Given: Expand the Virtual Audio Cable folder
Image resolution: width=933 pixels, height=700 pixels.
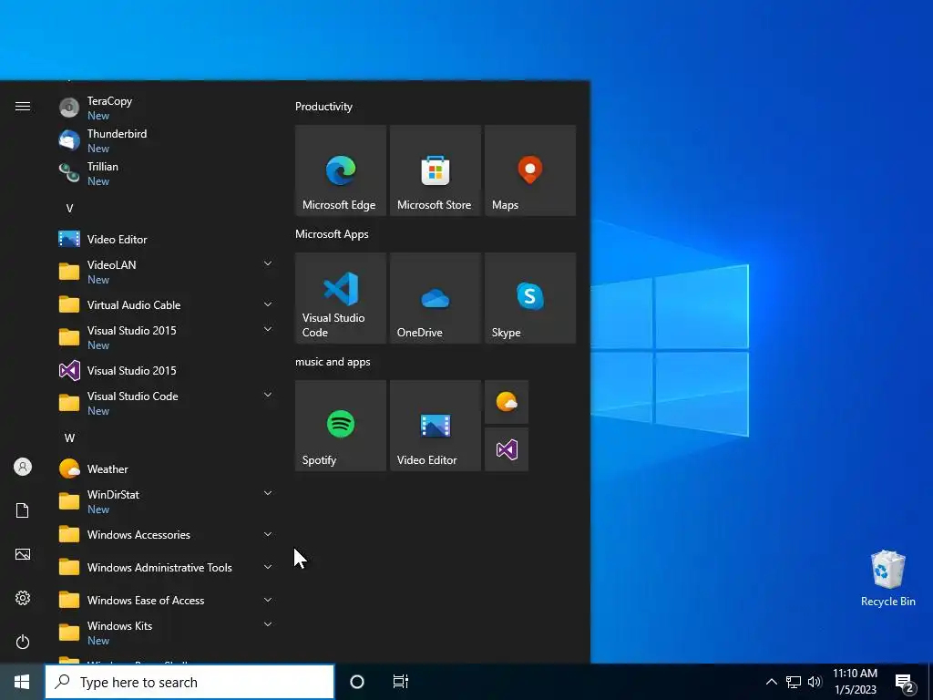Looking at the screenshot, I should (x=166, y=304).
